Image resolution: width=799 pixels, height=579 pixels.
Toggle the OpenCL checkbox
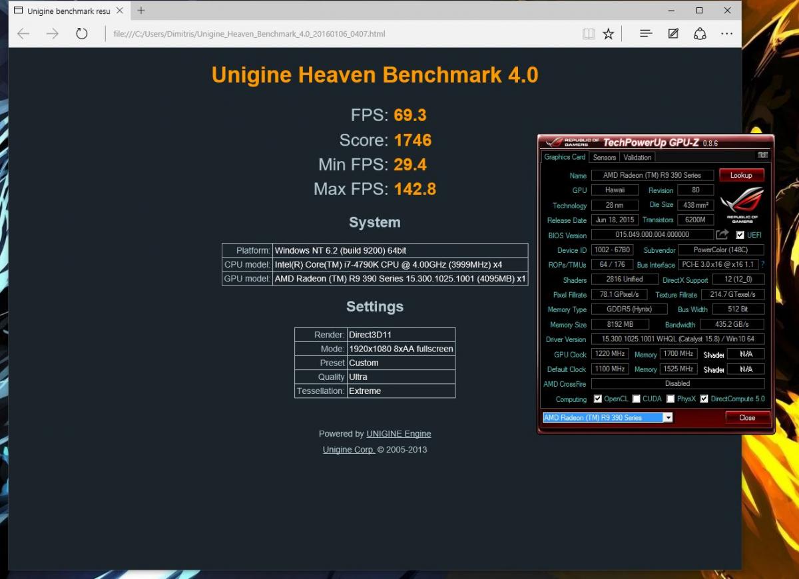pyautogui.click(x=598, y=399)
